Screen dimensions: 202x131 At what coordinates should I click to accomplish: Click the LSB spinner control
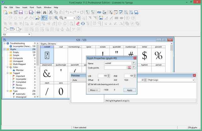coord(109,76)
